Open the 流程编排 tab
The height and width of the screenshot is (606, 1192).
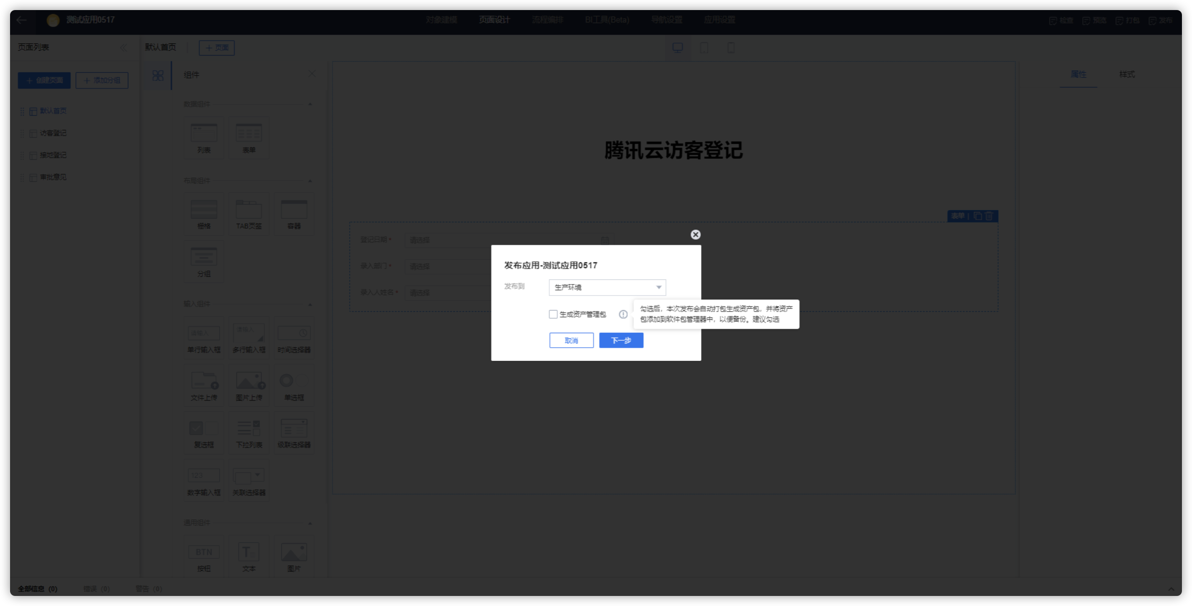tap(547, 20)
